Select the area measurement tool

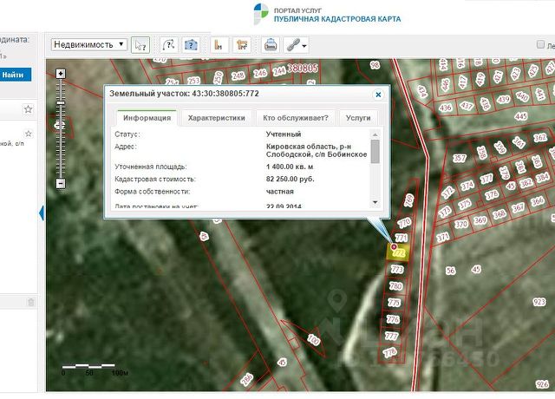click(242, 44)
